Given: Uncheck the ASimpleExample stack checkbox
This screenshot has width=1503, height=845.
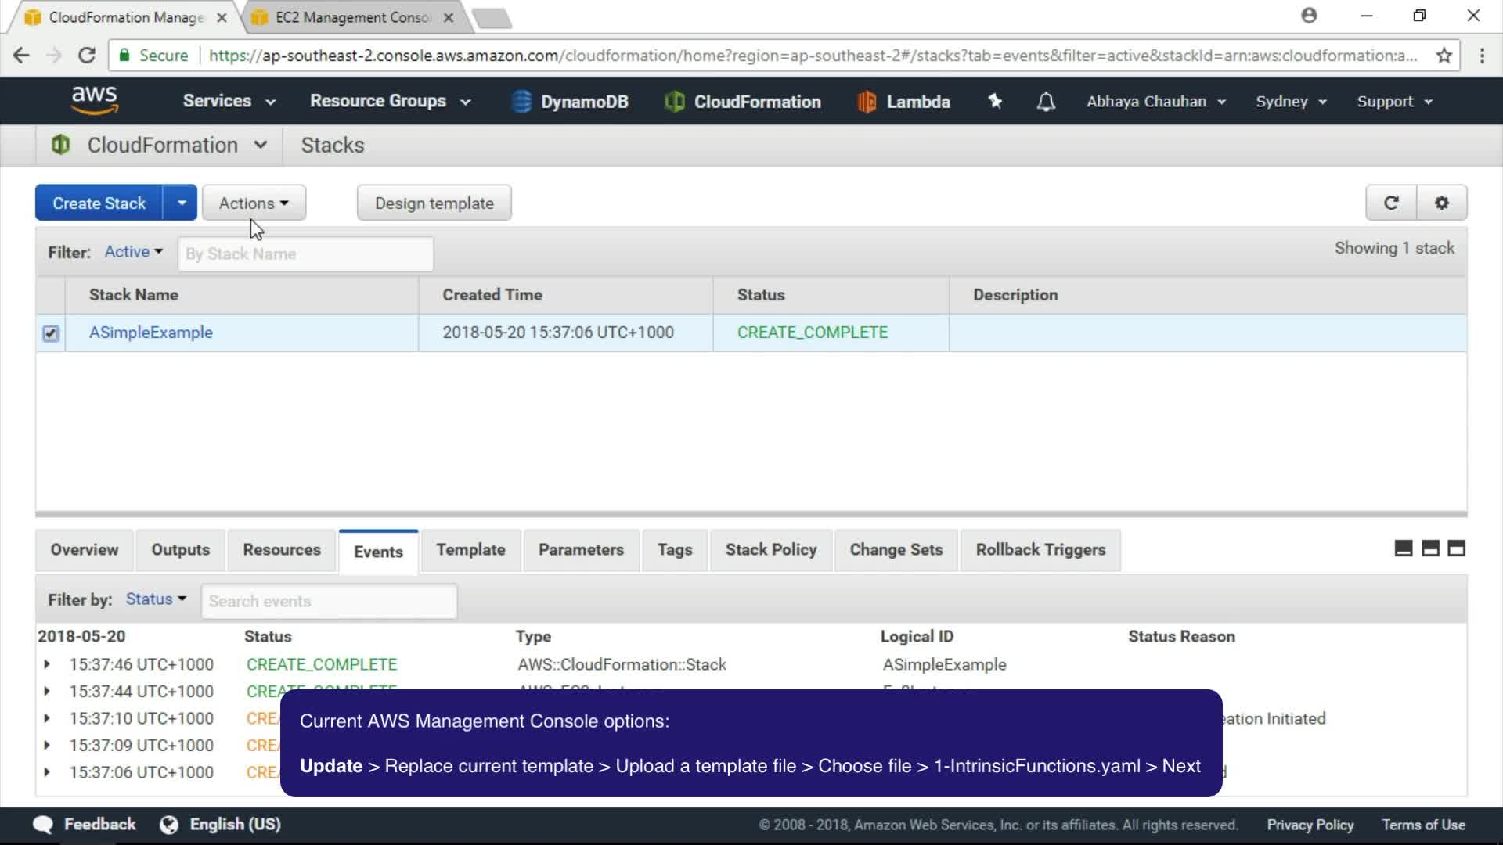Looking at the screenshot, I should pyautogui.click(x=51, y=333).
